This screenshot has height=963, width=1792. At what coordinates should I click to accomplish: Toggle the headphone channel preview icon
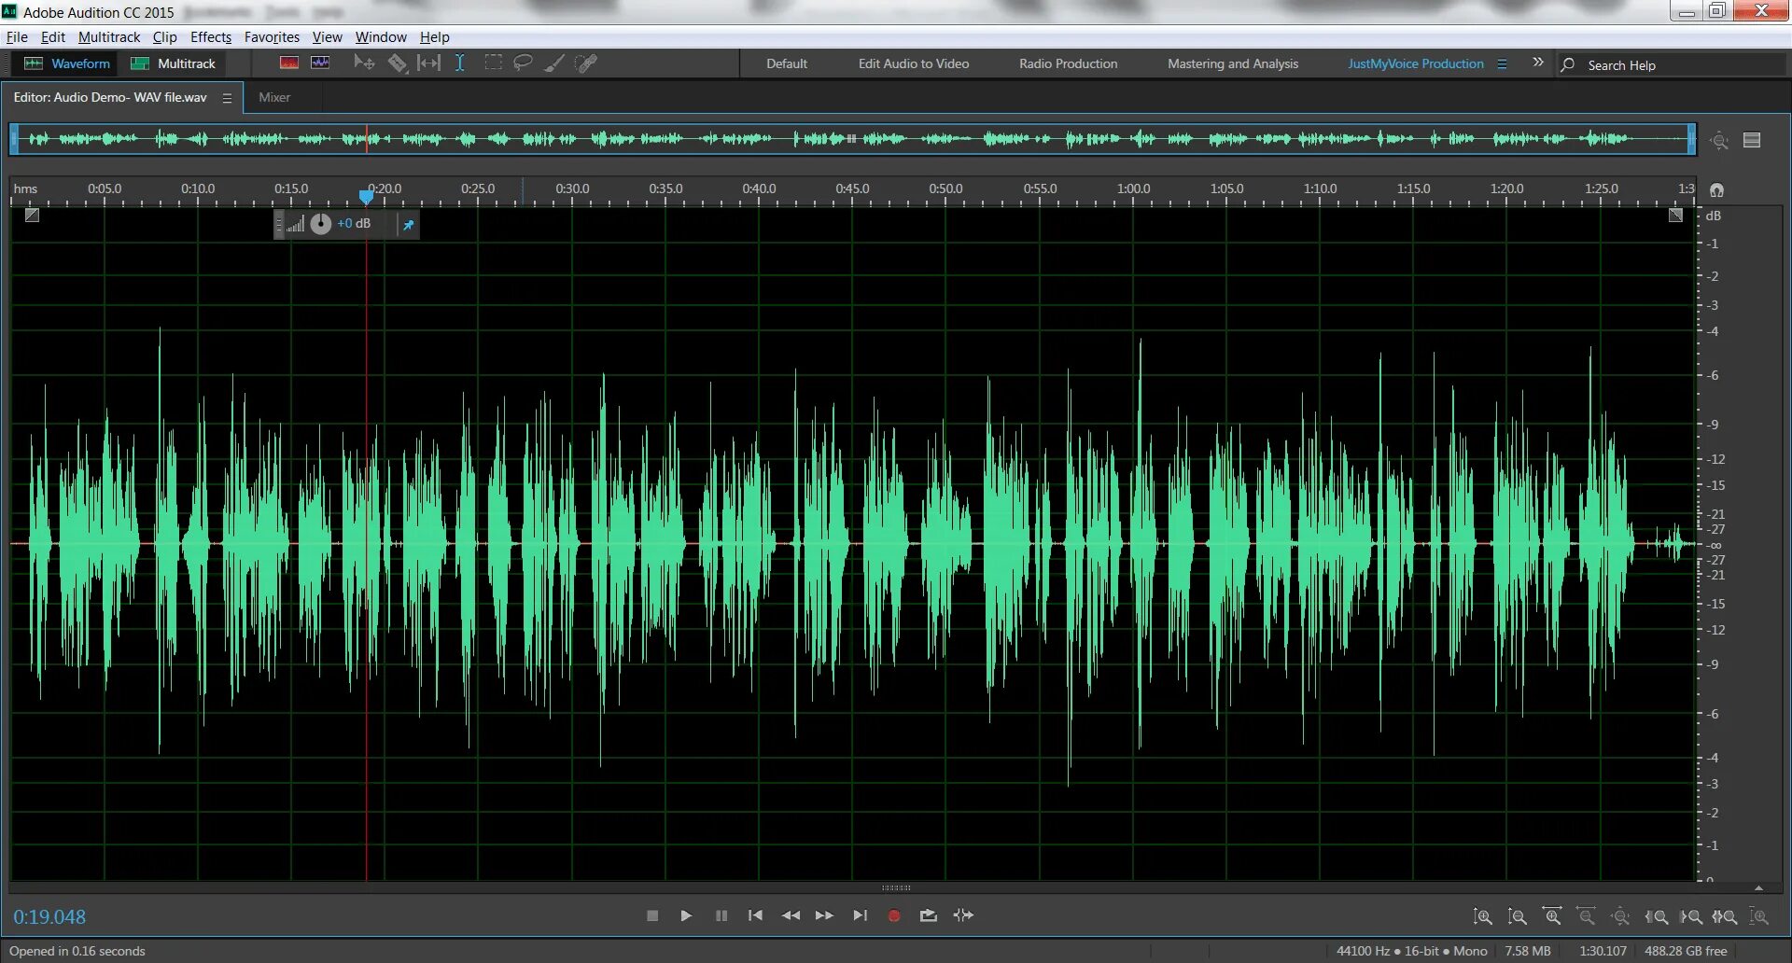pyautogui.click(x=1716, y=189)
